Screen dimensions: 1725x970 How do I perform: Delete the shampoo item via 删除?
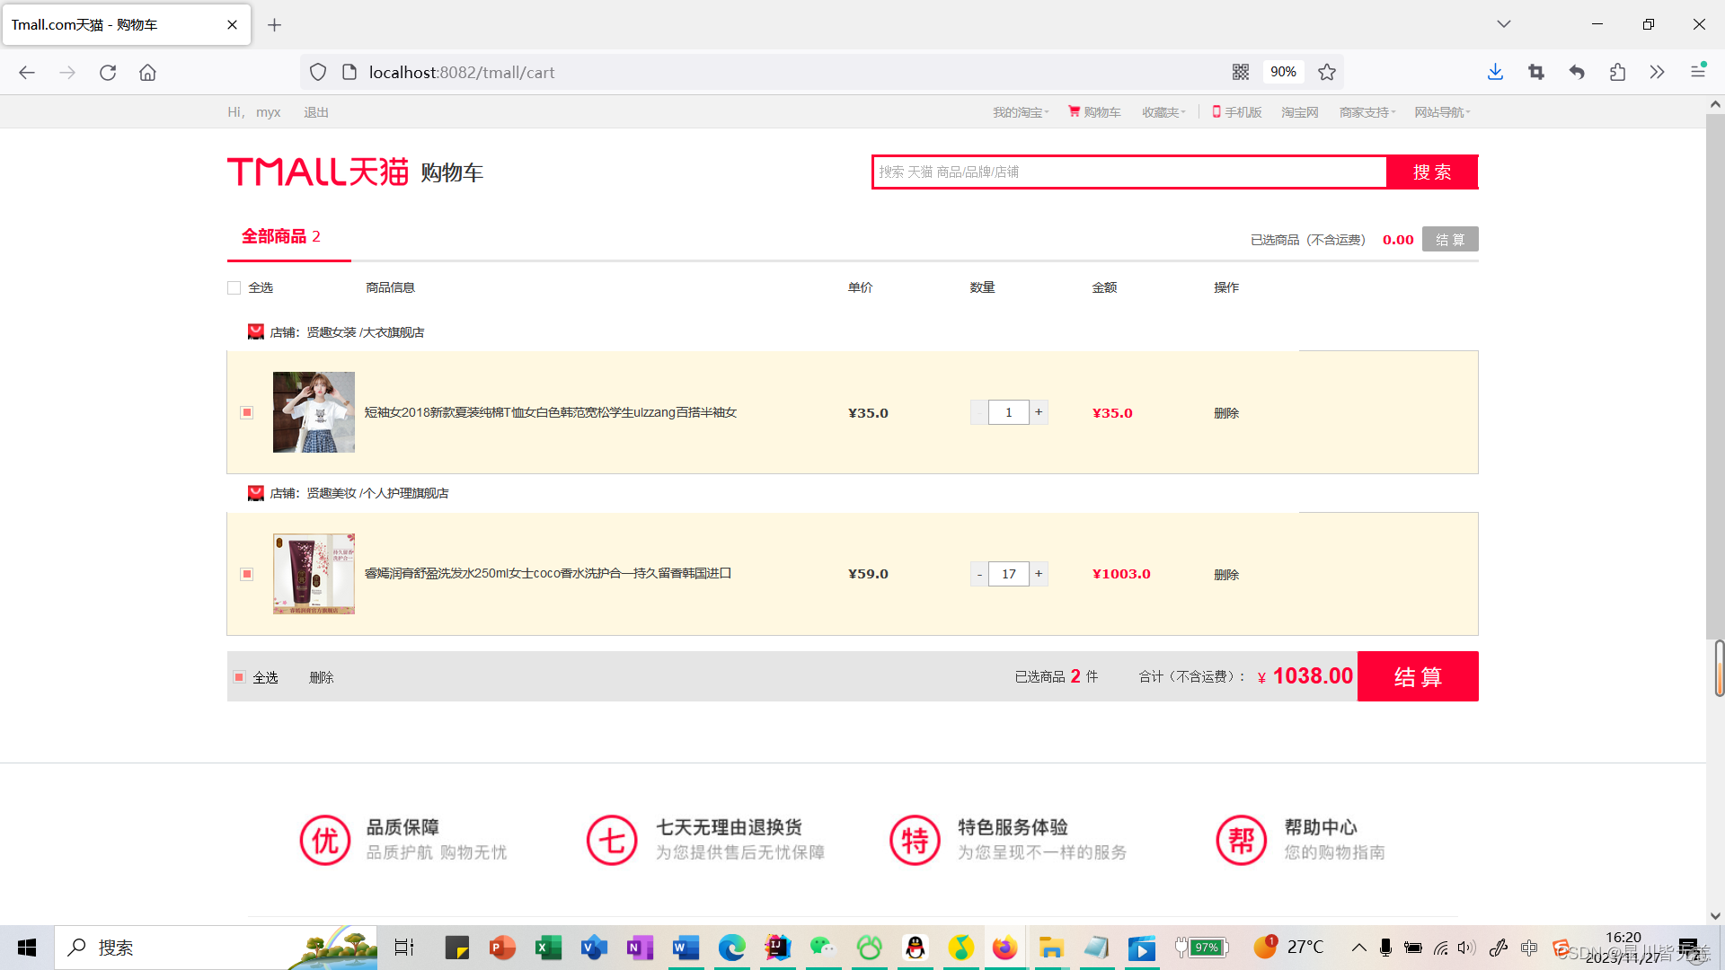(1226, 575)
